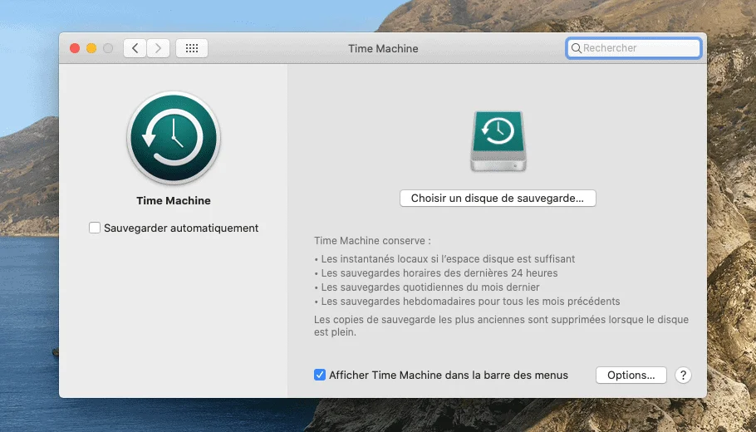Go back with the left chevron button
The image size is (756, 432).
point(135,48)
